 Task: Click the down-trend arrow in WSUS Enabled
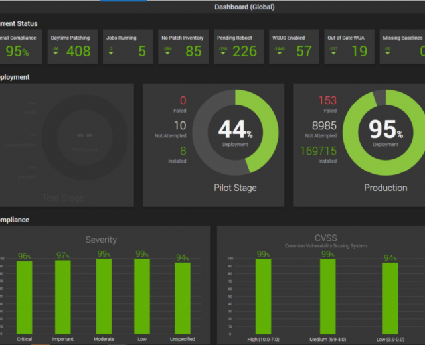coord(279,53)
